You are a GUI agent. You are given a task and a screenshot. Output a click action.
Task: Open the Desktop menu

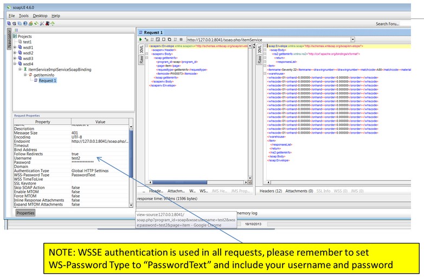(40, 16)
